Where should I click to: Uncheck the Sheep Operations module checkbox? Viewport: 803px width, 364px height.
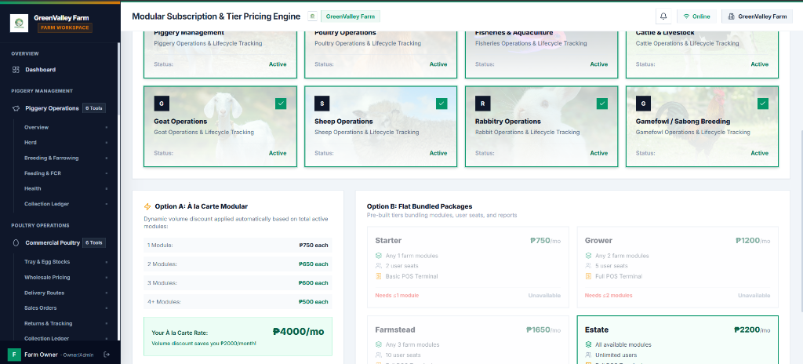[x=441, y=104]
